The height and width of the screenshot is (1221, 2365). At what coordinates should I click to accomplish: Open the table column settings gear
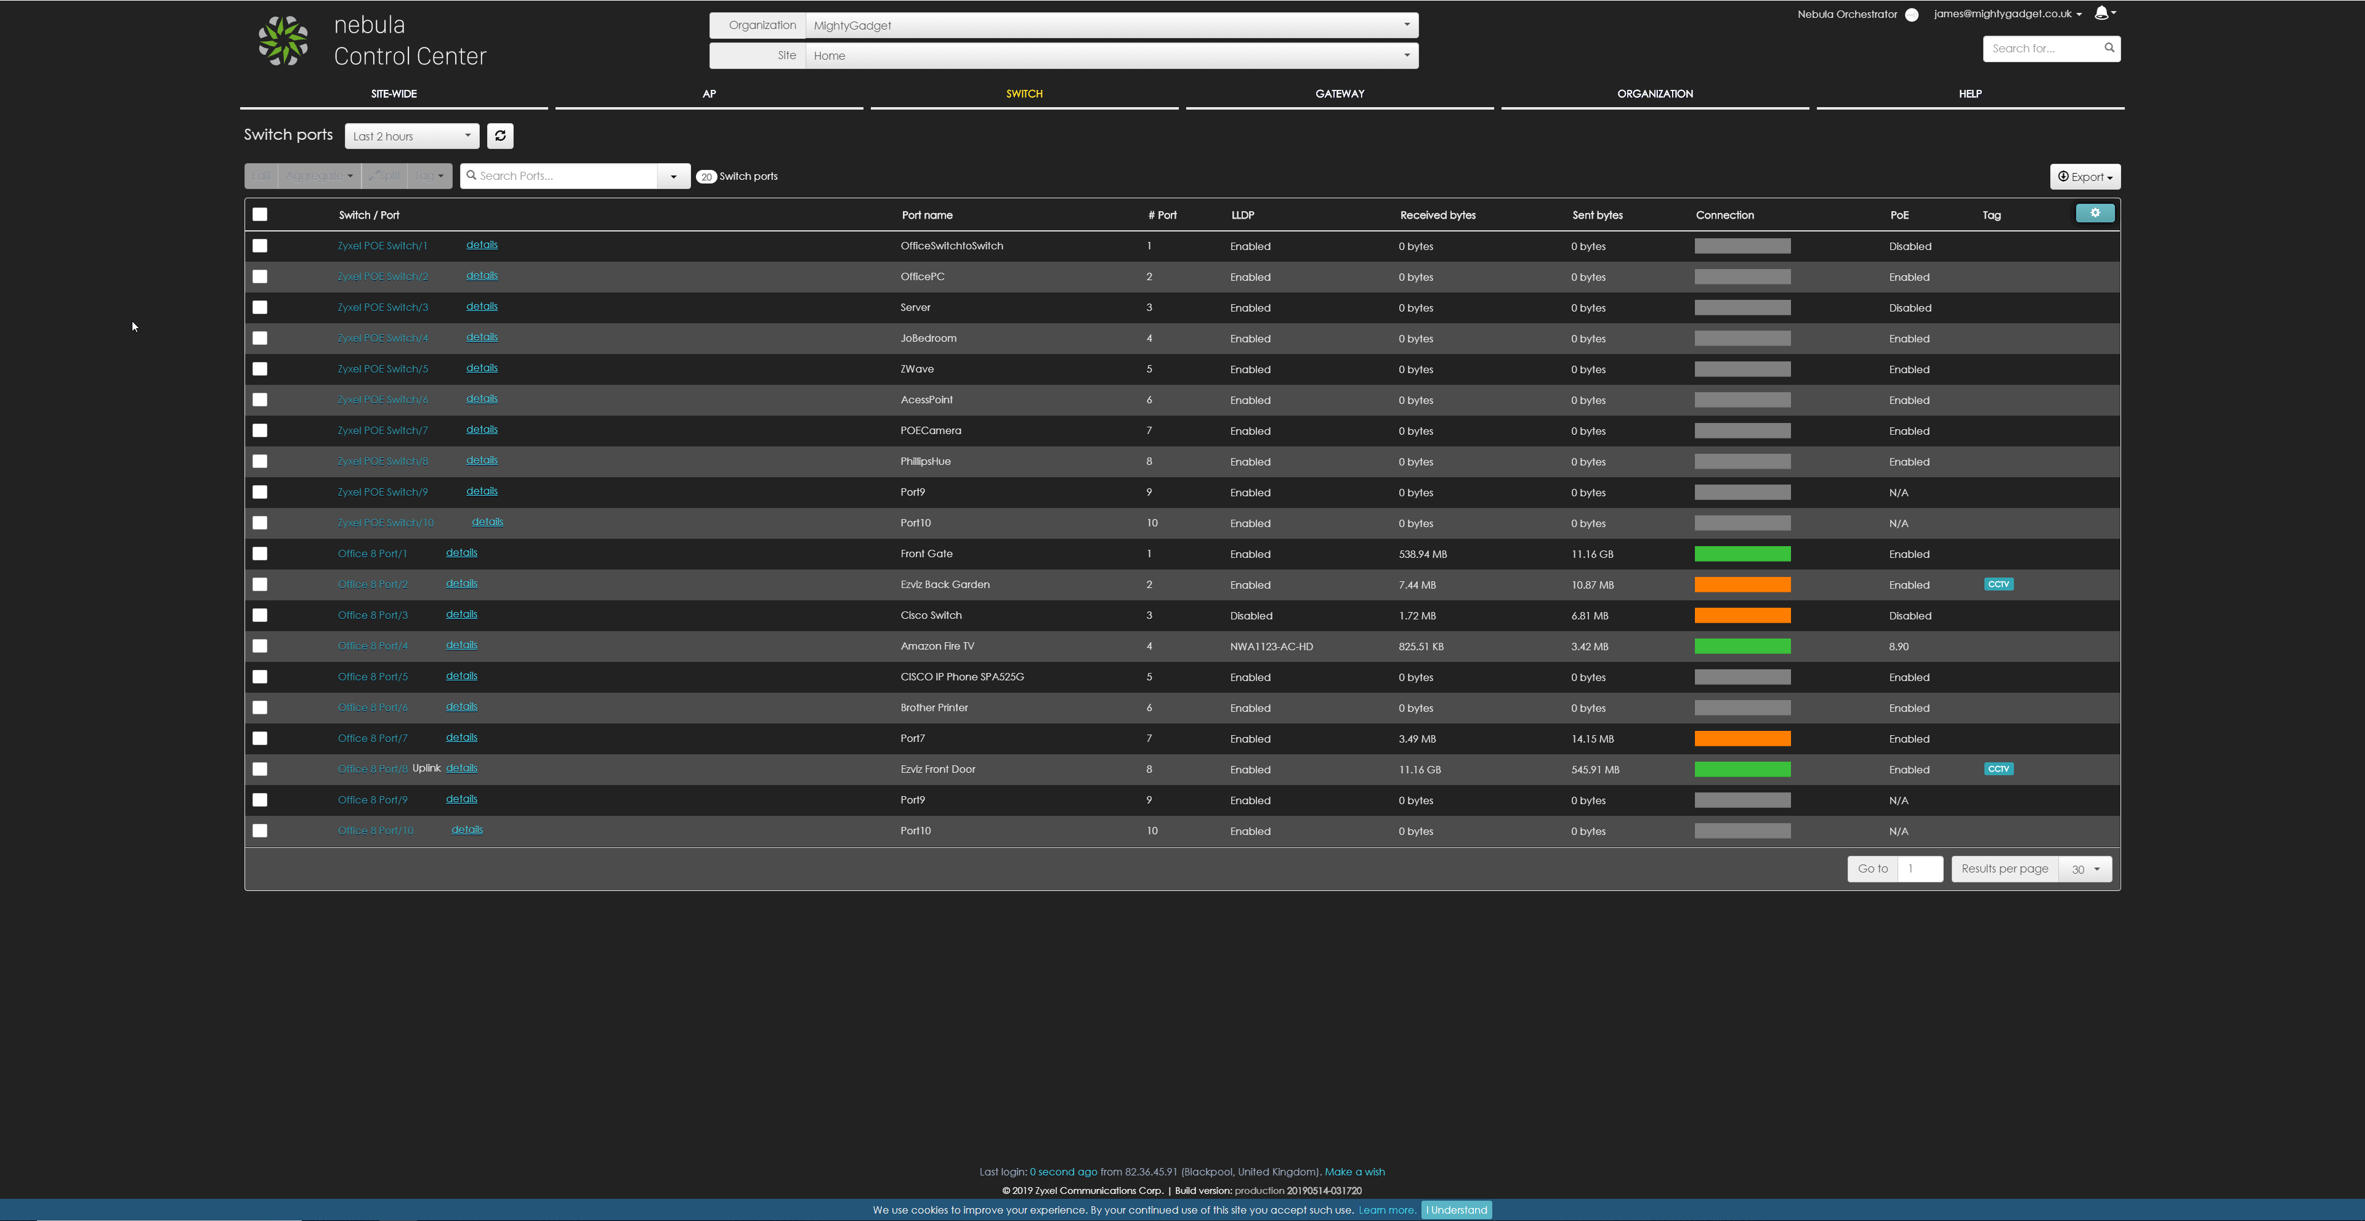click(2094, 213)
